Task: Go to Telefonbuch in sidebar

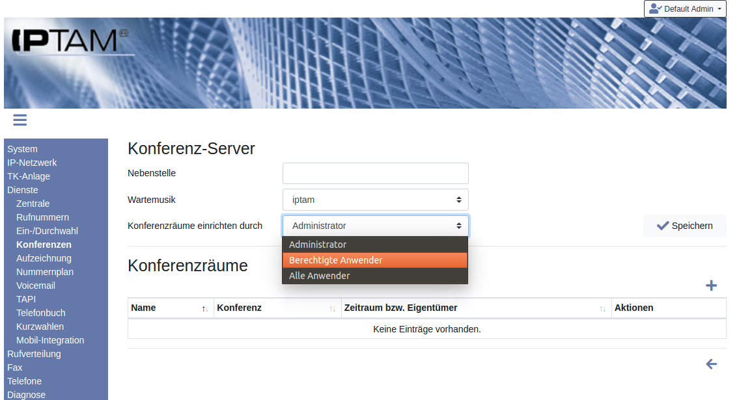Action: [41, 313]
